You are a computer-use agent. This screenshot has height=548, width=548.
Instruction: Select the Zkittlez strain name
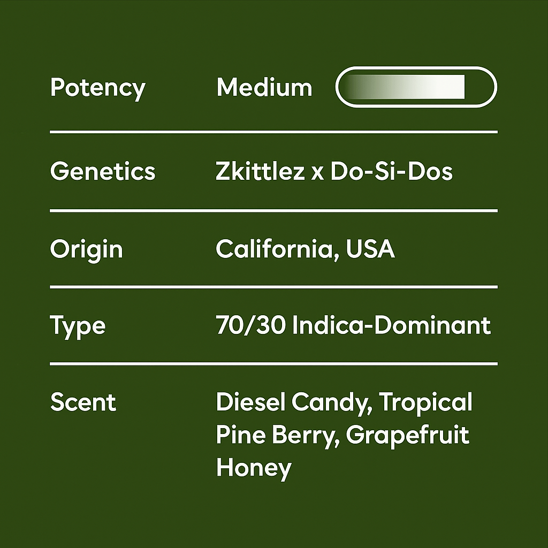pos(260,172)
